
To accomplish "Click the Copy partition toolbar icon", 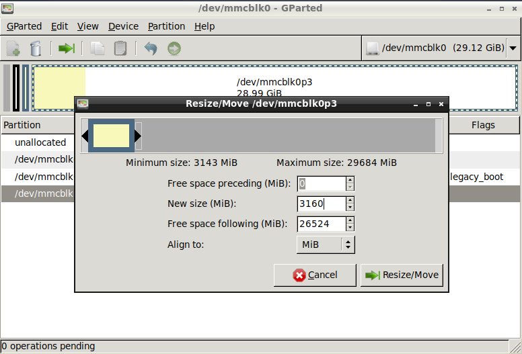I will click(98, 48).
